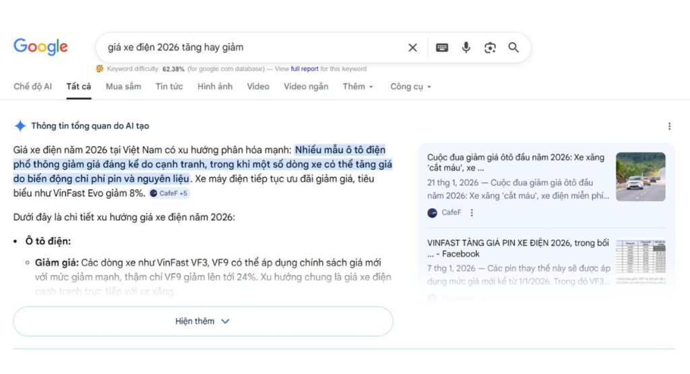
Task: Switch to Chế độ AI tab
Action: [x=32, y=87]
